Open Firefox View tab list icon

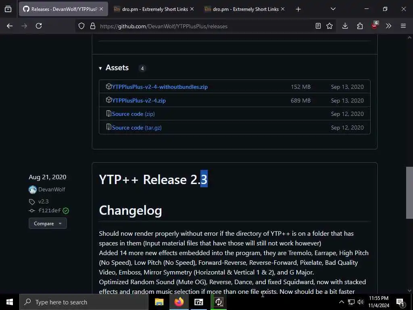8,9
